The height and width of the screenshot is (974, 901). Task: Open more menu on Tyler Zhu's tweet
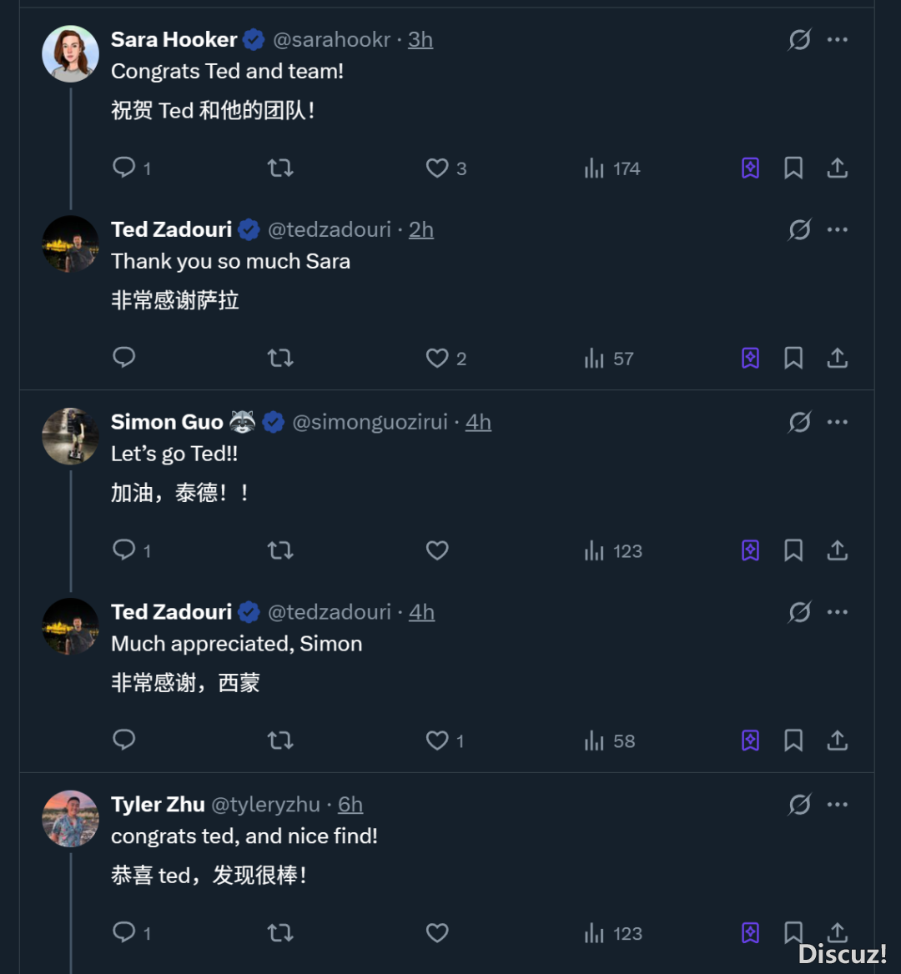click(837, 805)
